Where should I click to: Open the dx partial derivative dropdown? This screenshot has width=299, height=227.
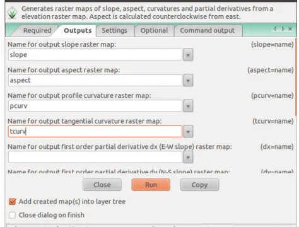[x=188, y=157]
